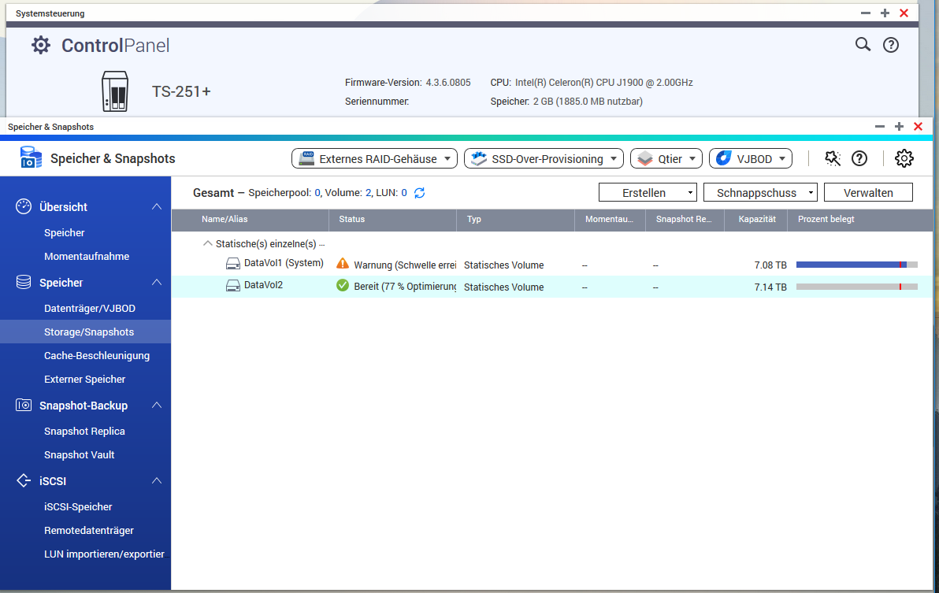Click the Externes RAID-Gehäuse RAID icon
The image size is (939, 593).
pyautogui.click(x=306, y=158)
